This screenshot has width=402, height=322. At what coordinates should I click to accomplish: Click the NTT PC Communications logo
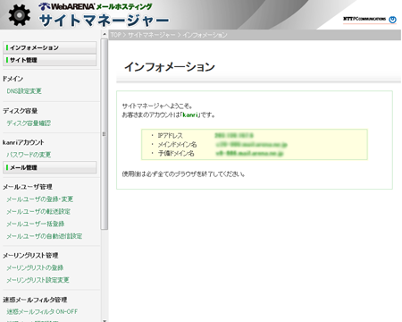pos(370,20)
